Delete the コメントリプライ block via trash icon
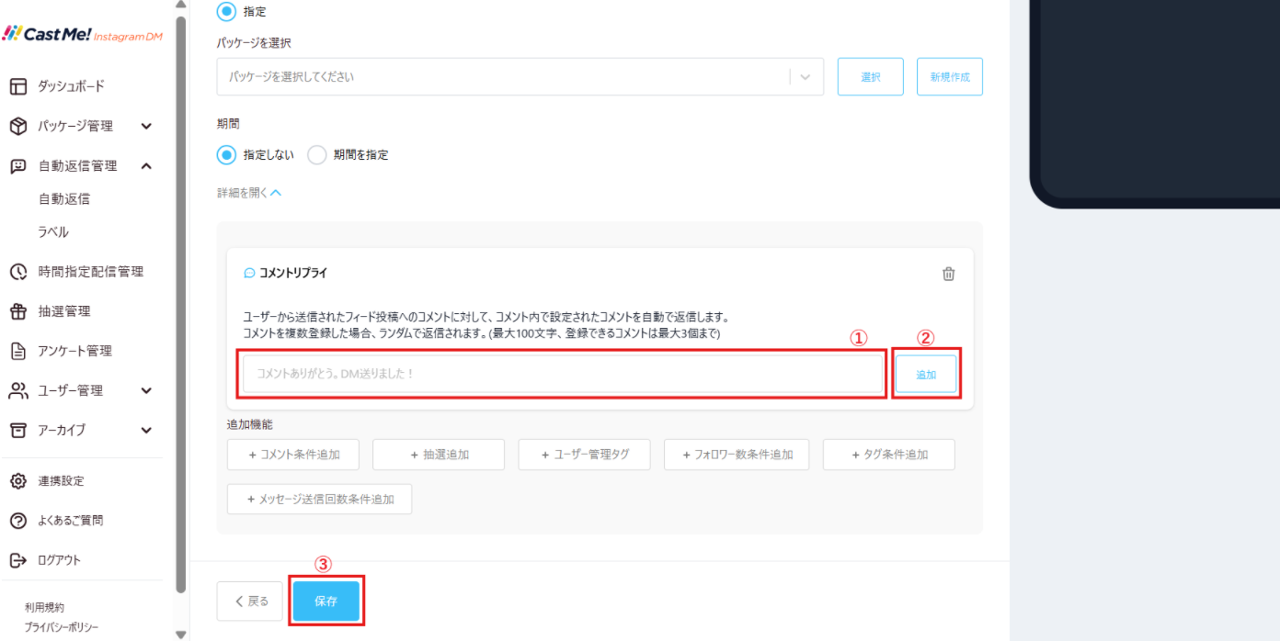The width and height of the screenshot is (1280, 641). (x=949, y=274)
